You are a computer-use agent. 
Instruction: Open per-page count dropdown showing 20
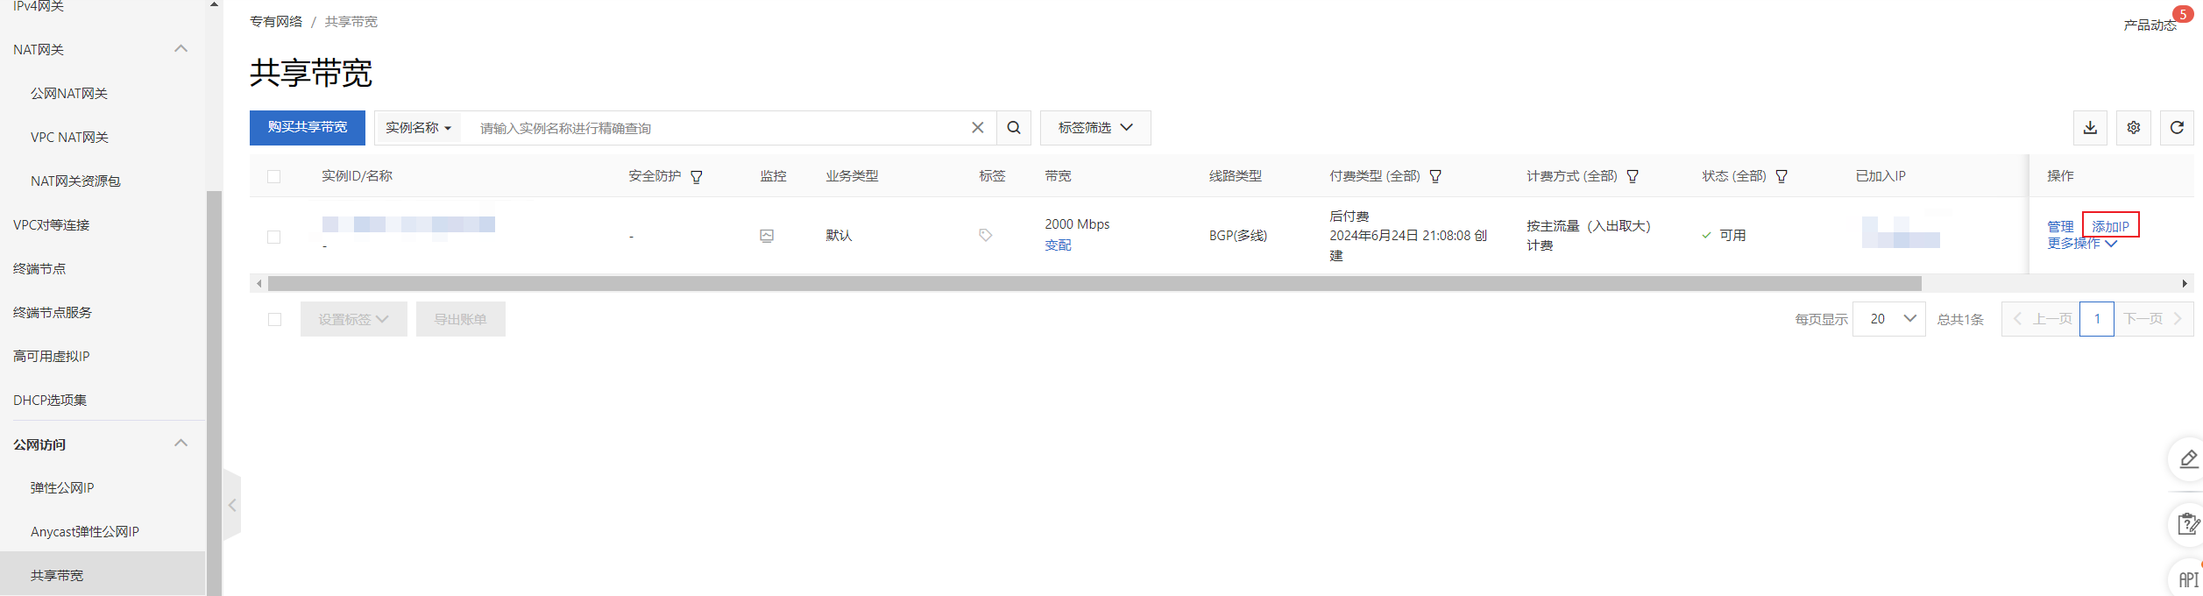1889,319
